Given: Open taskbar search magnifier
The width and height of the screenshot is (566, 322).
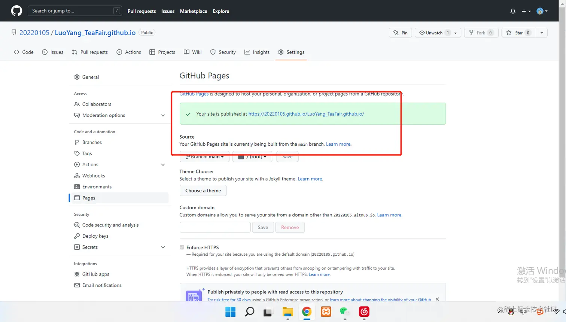Looking at the screenshot, I should pyautogui.click(x=250, y=312).
